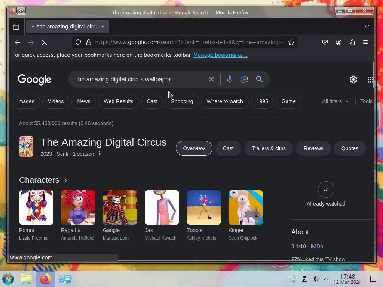Open the Kinger character image
The height and width of the screenshot is (287, 383).
(246, 207)
